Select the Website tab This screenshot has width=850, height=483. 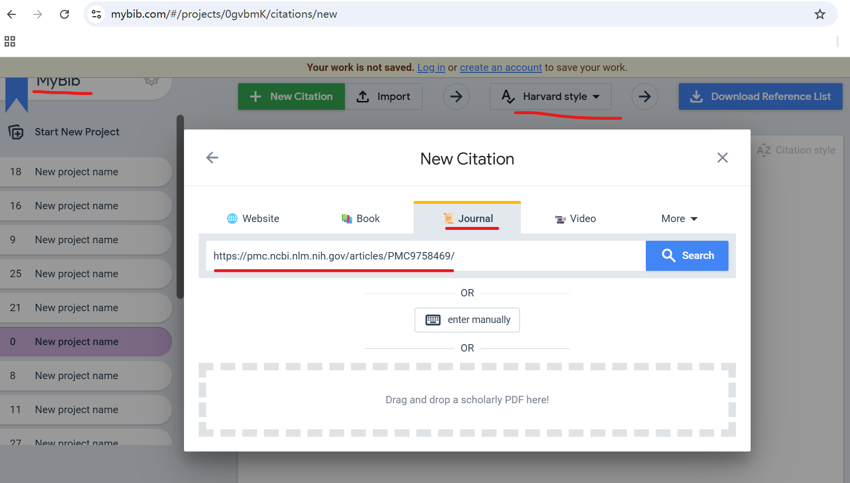tap(253, 219)
